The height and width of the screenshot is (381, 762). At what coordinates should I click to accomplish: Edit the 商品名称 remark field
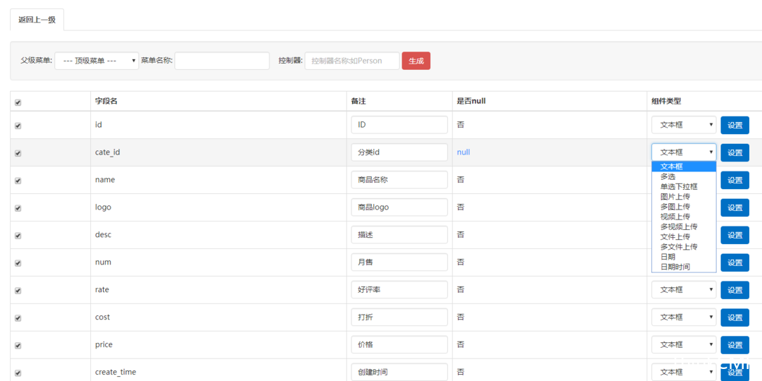pyautogui.click(x=399, y=180)
